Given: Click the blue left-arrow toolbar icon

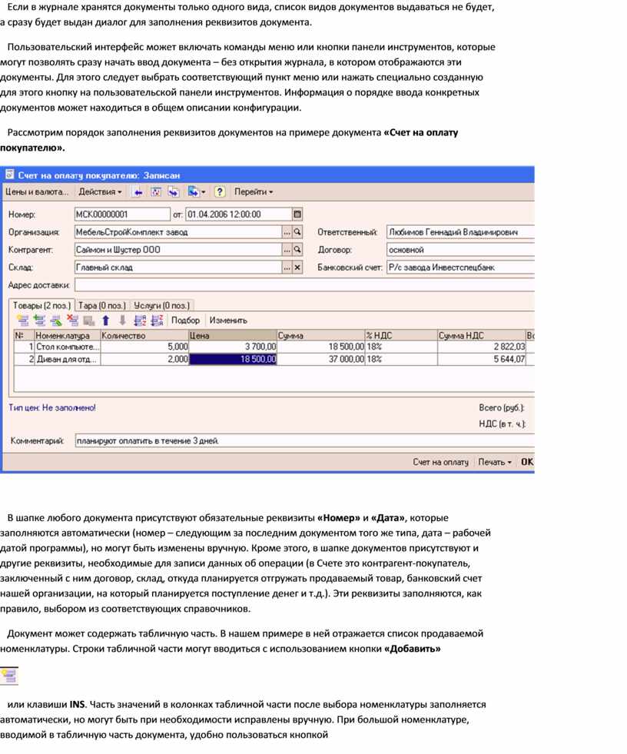Looking at the screenshot, I should click(x=138, y=192).
